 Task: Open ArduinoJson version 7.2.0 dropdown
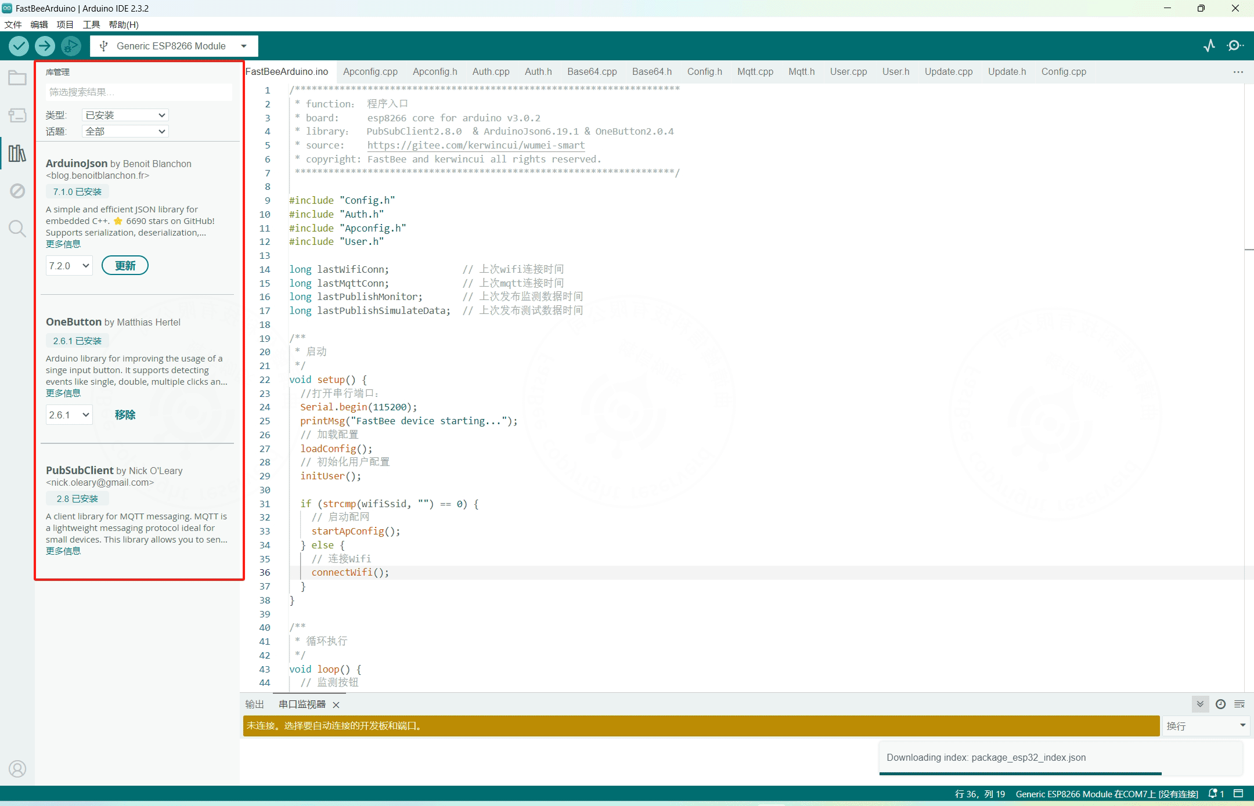[x=69, y=266]
